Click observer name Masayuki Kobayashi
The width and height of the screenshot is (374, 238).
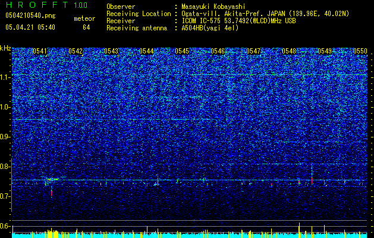pos(213,7)
